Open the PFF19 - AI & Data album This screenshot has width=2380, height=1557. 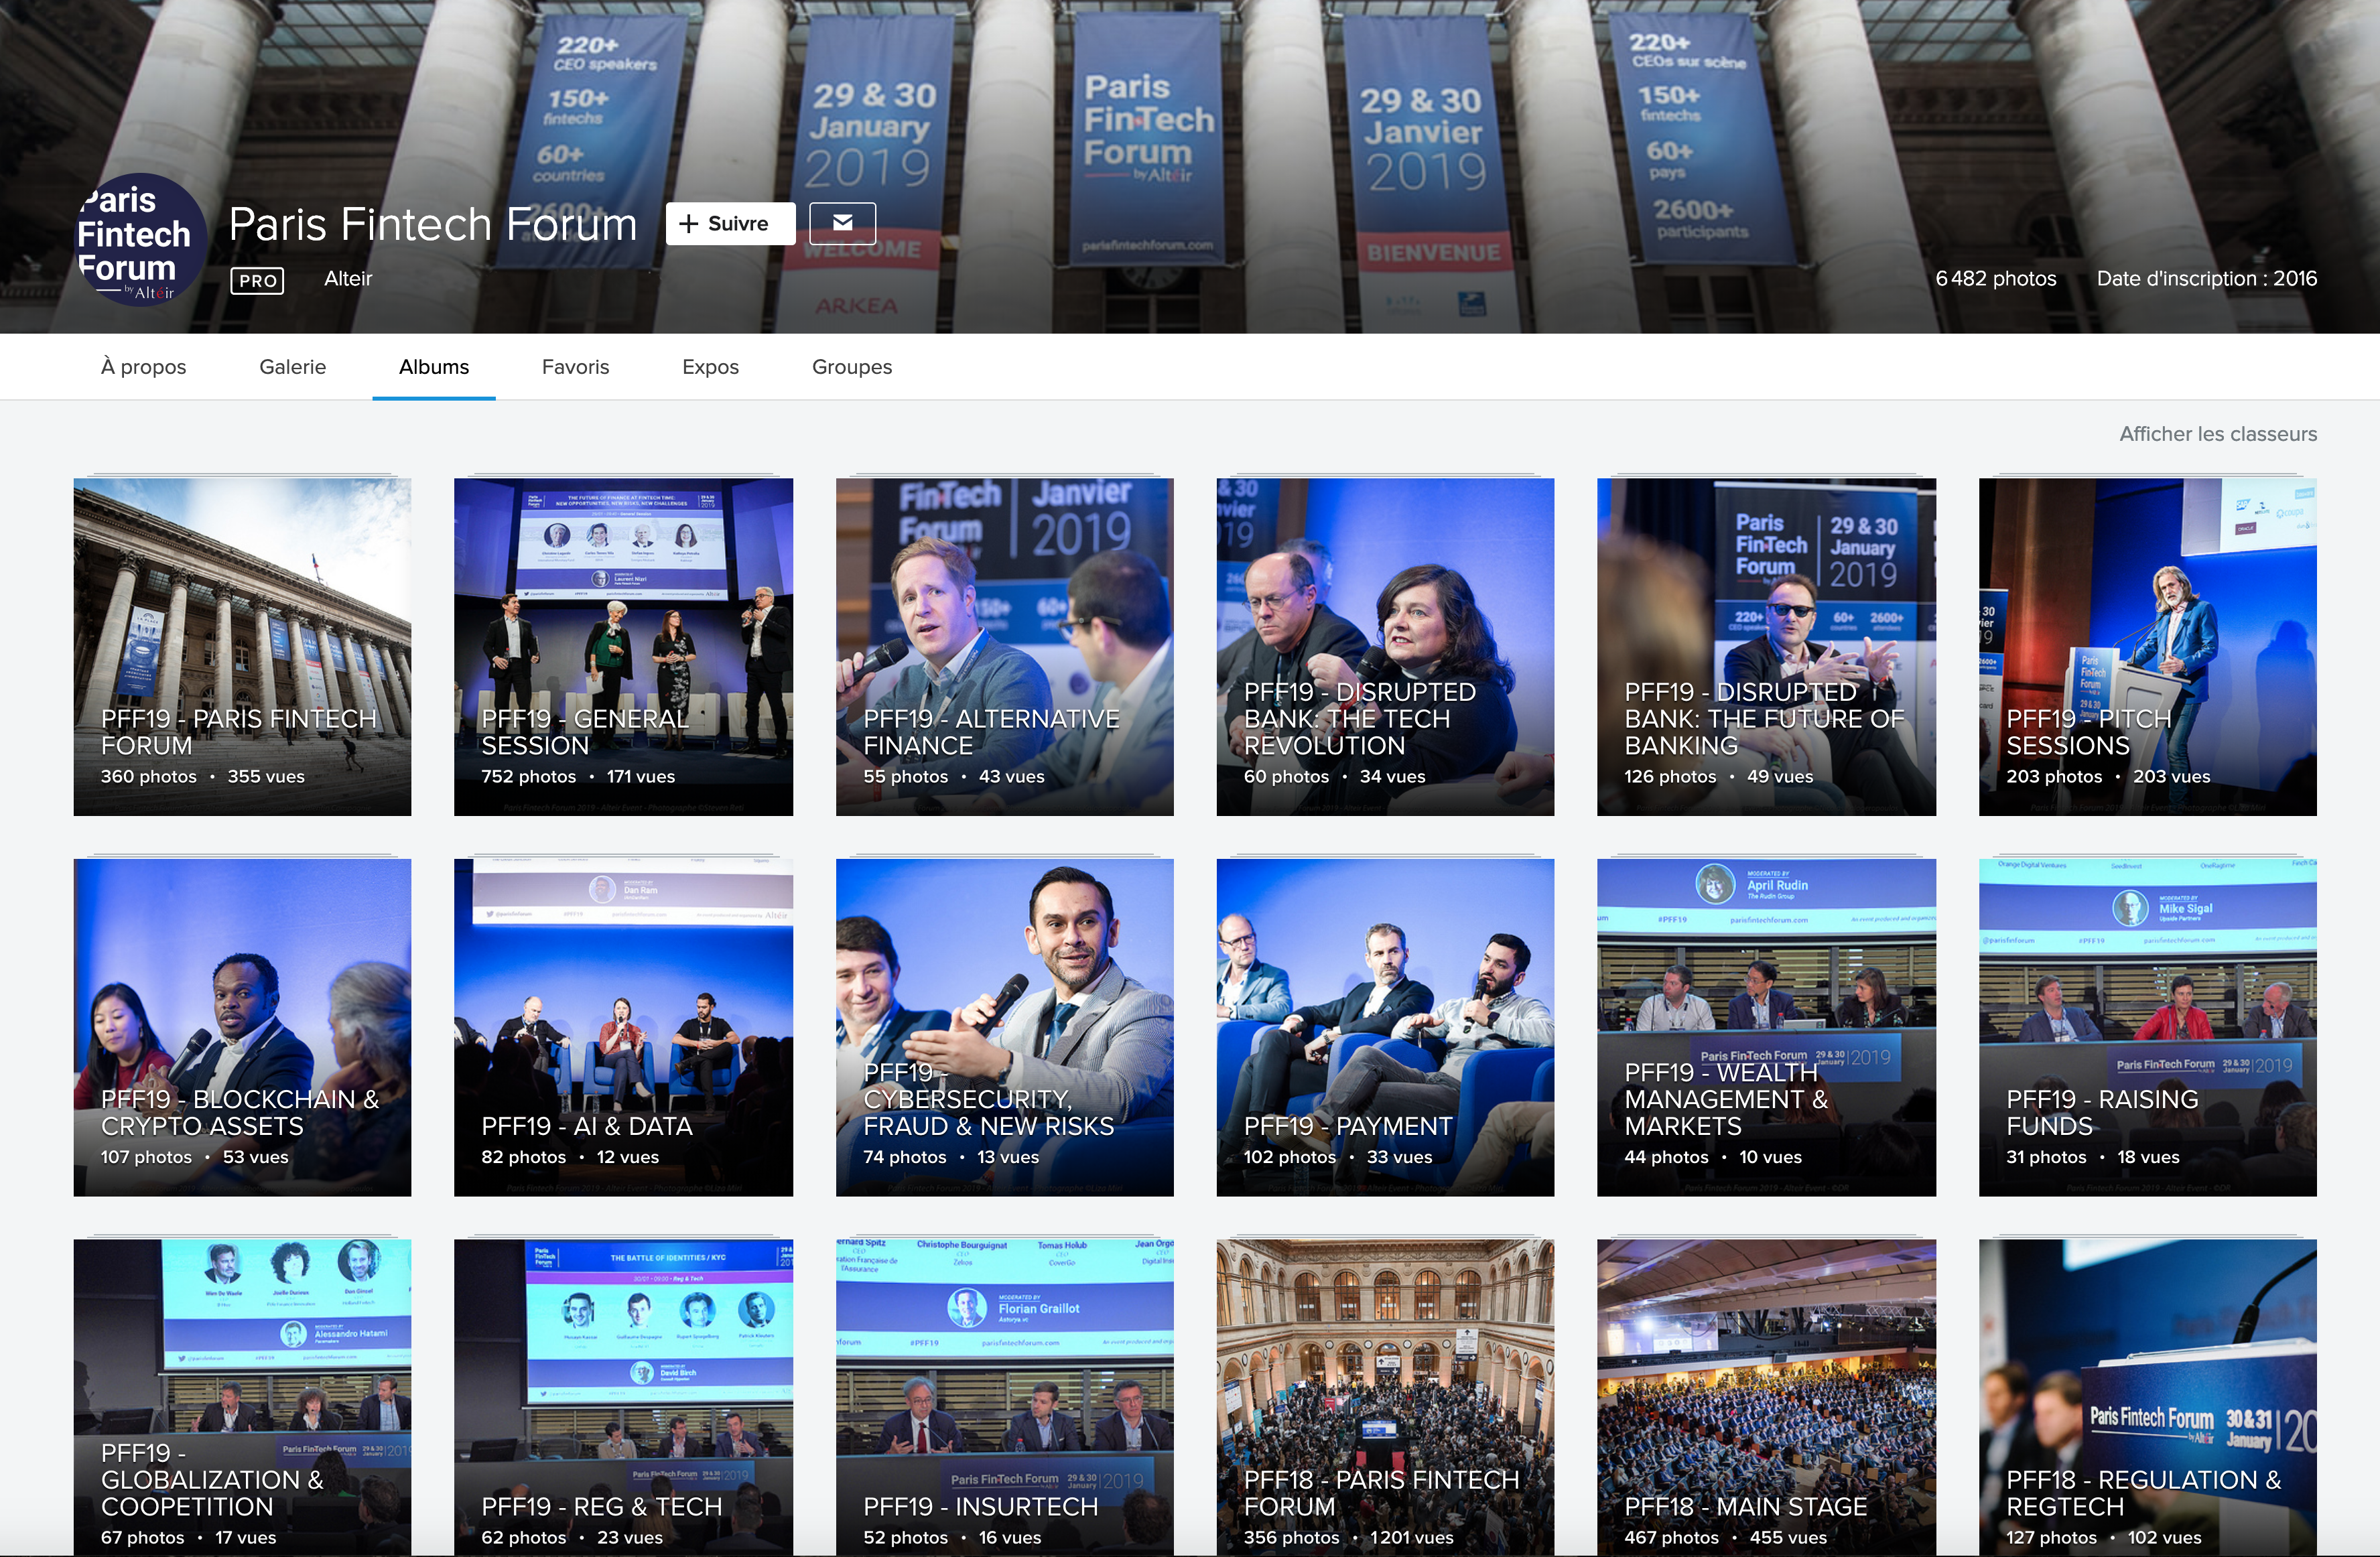[x=623, y=1027]
